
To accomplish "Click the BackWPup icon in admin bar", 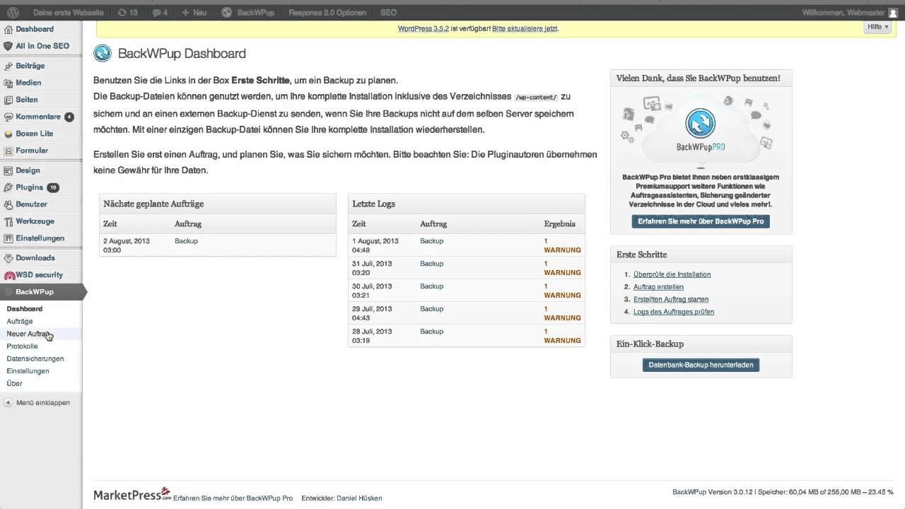I will tap(227, 13).
